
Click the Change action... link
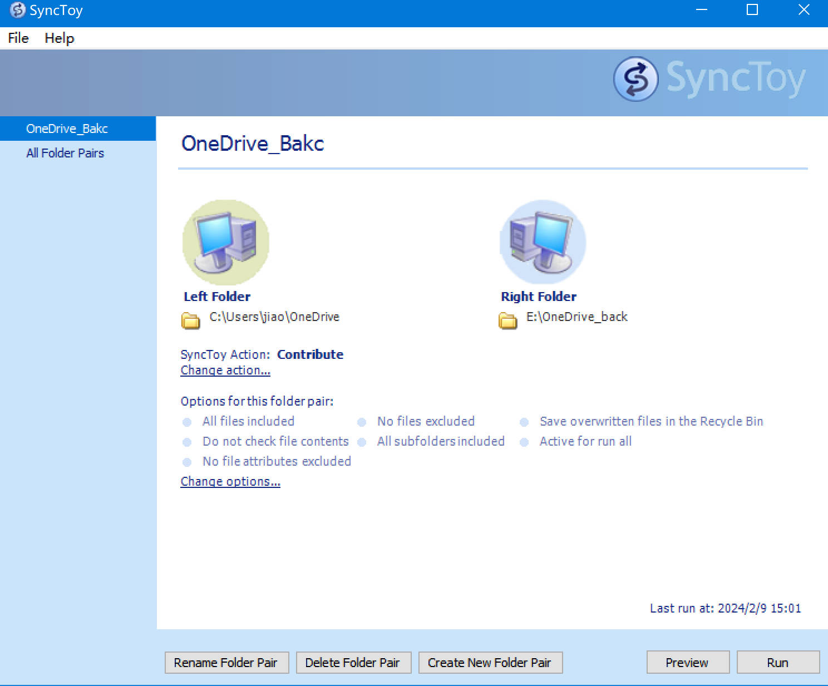point(225,371)
